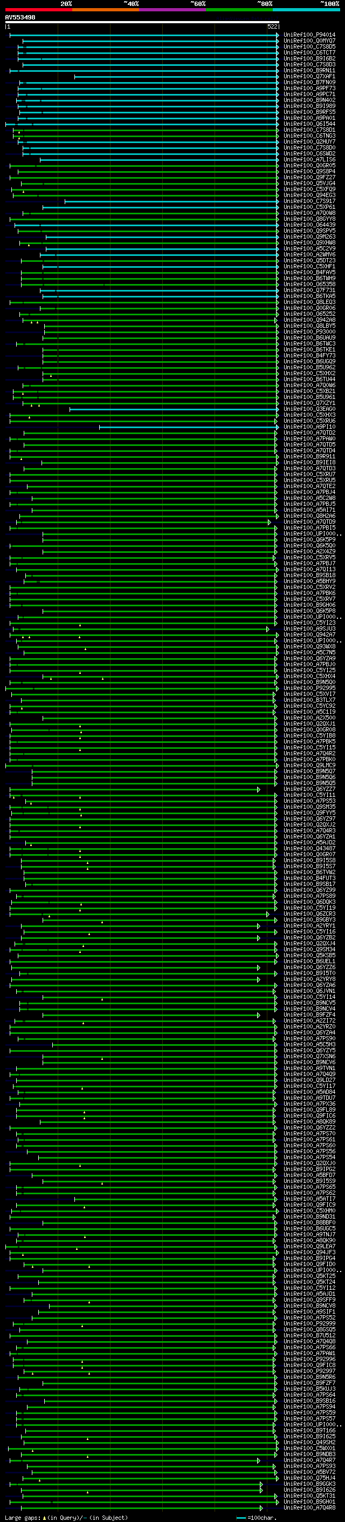
Task: Select the label UniRef100_A2X500
Action: coord(309,718)
